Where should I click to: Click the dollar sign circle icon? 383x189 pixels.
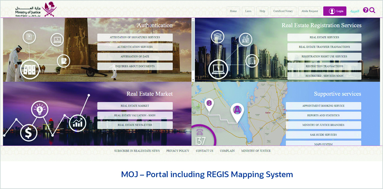coord(29,132)
